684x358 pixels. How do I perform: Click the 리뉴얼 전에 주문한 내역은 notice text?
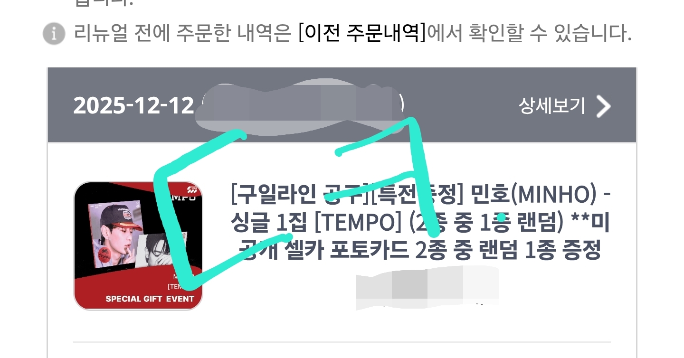183,33
